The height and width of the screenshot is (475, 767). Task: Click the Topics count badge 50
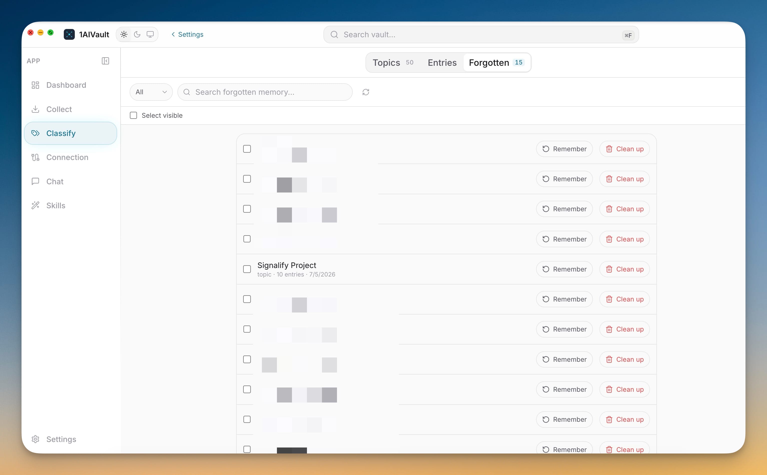pyautogui.click(x=410, y=62)
